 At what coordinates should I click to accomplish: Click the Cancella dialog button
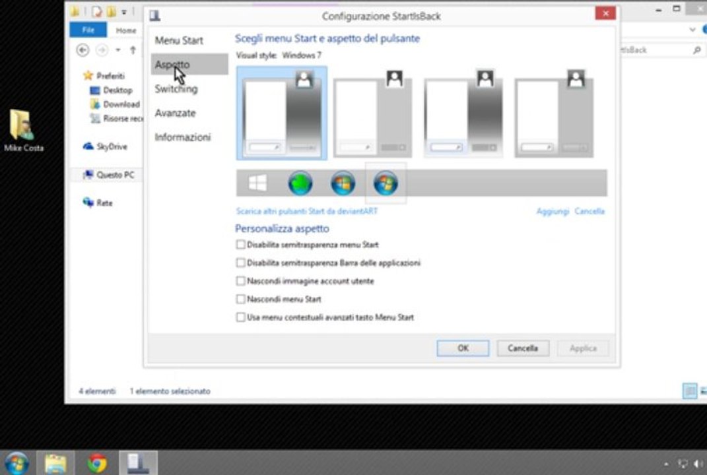pos(523,348)
